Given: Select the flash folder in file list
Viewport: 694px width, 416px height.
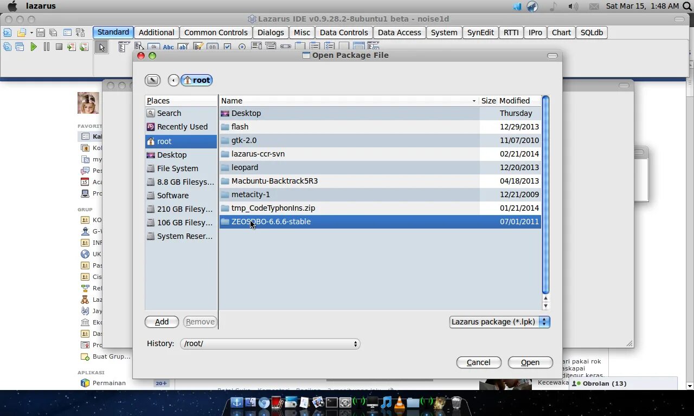Looking at the screenshot, I should click(380, 127).
